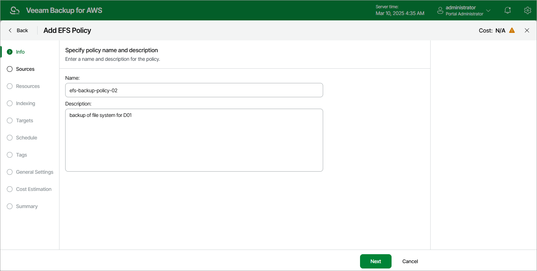The height and width of the screenshot is (271, 537).
Task: Expand the administrator account dropdown
Action: [x=488, y=10]
